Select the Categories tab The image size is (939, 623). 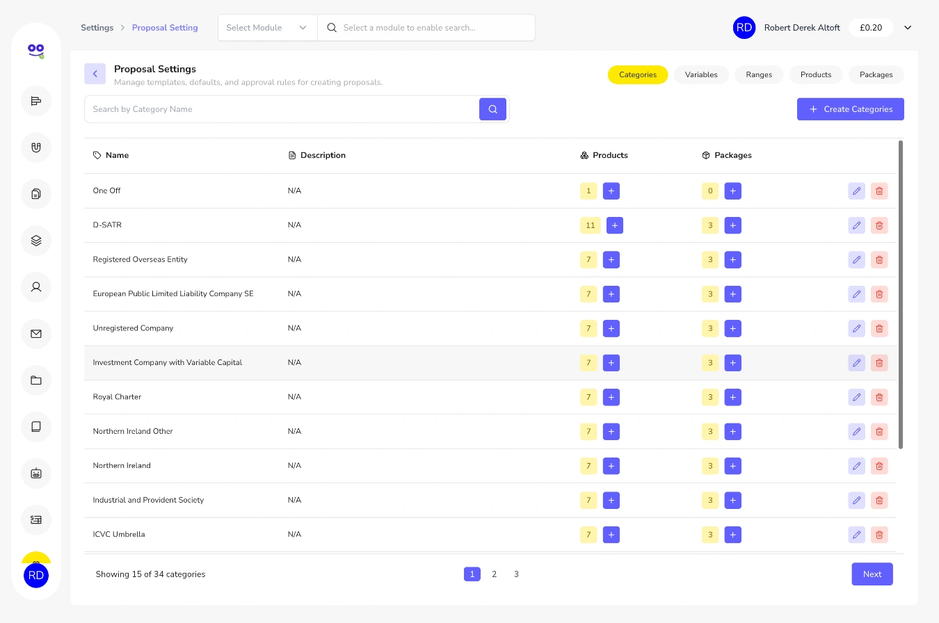[638, 74]
